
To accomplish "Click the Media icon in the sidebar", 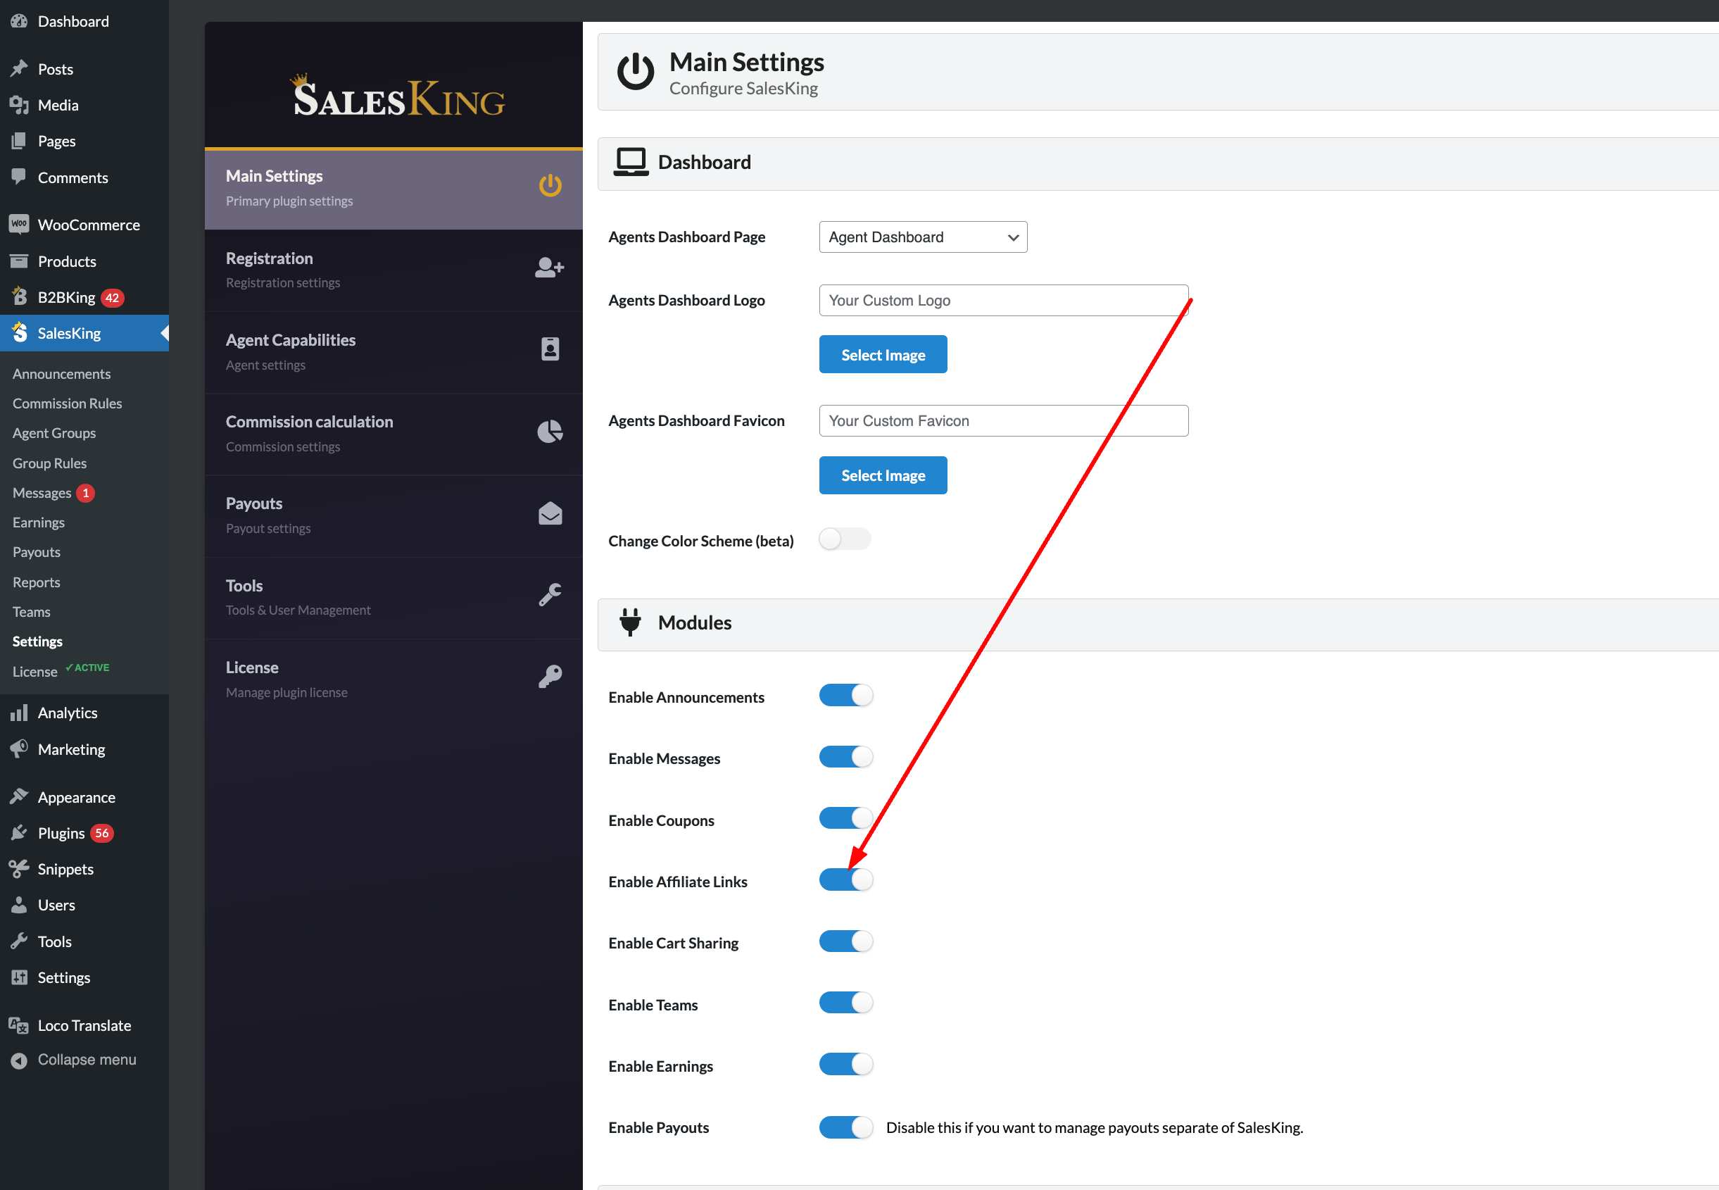I will [x=18, y=105].
